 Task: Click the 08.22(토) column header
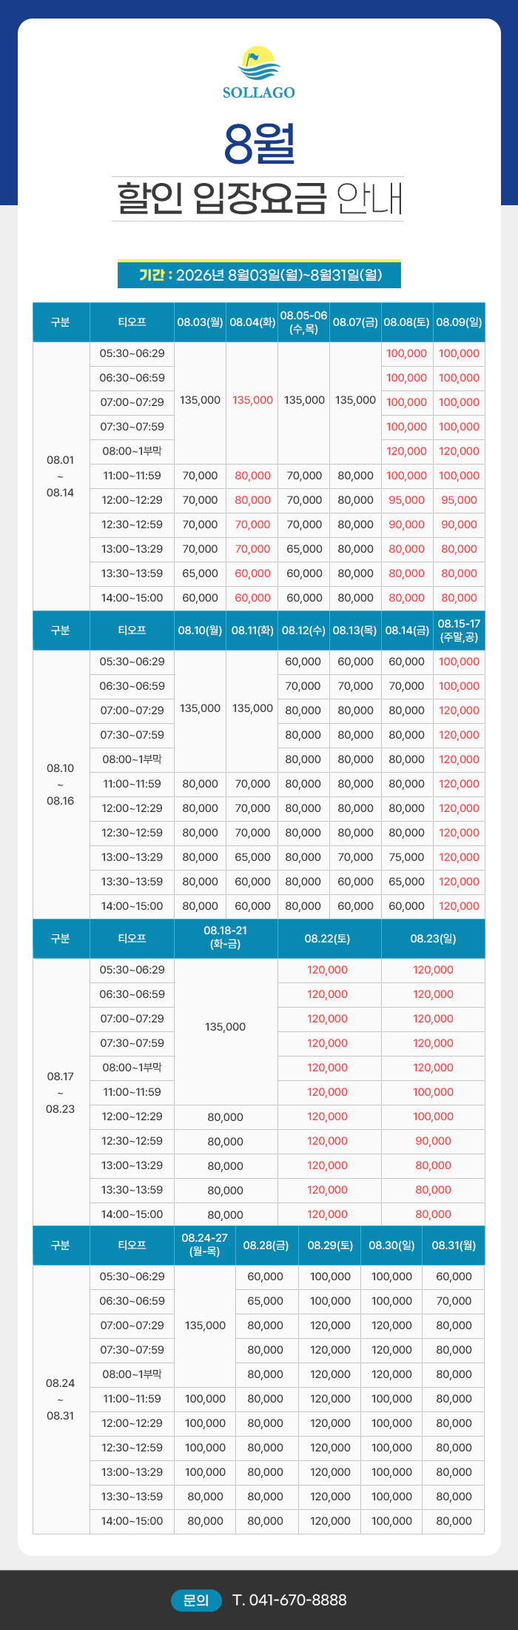328,939
